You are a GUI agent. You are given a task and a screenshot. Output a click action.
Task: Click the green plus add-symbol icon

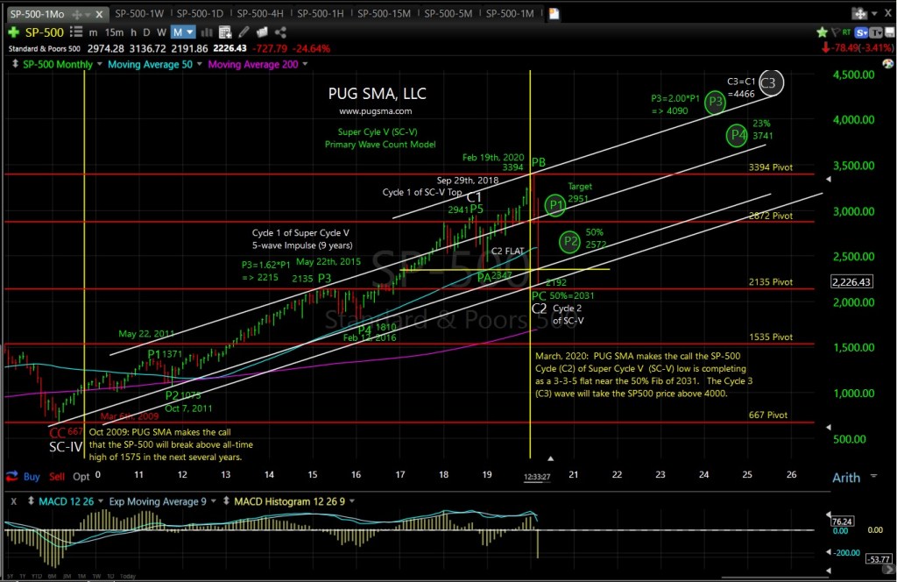[x=13, y=32]
